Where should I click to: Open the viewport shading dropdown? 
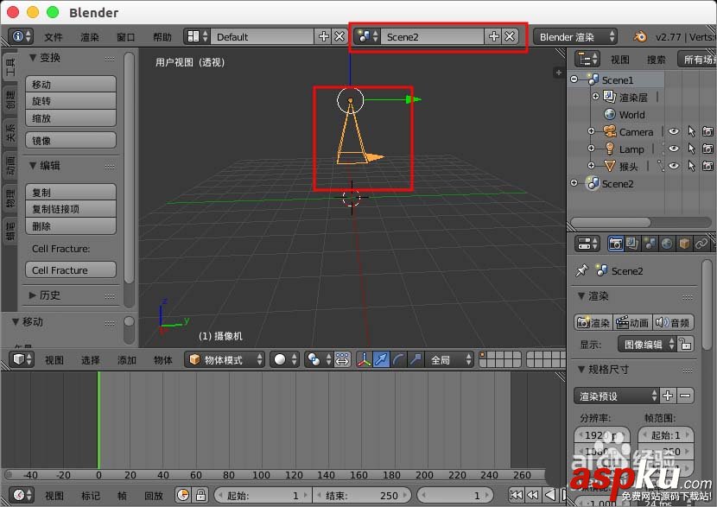point(284,360)
